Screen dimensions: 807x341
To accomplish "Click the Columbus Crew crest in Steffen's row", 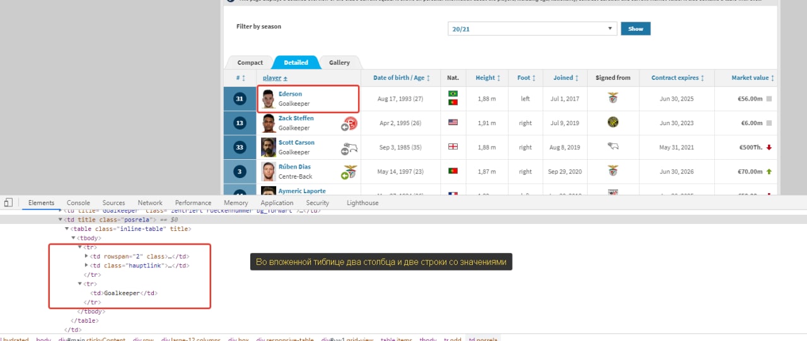I will click(x=613, y=123).
